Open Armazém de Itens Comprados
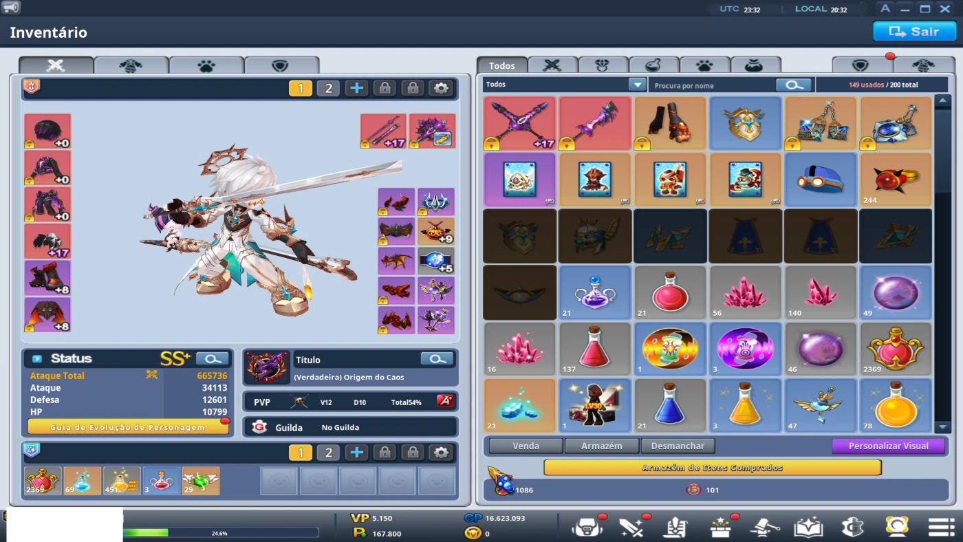The image size is (963, 542). 713,468
